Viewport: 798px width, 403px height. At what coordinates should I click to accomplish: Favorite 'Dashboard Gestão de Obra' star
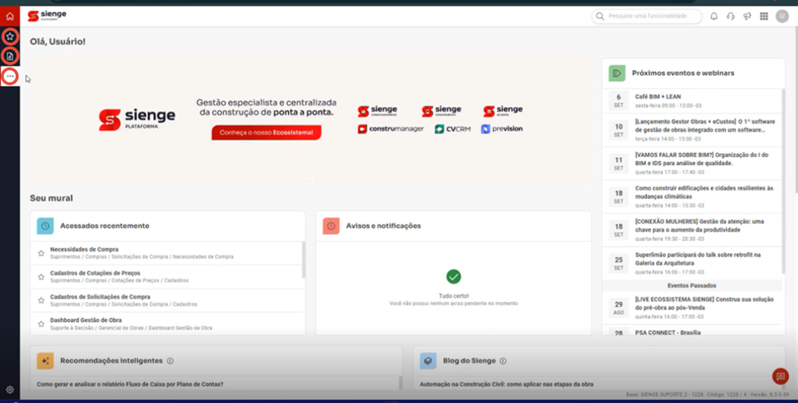tap(42, 324)
